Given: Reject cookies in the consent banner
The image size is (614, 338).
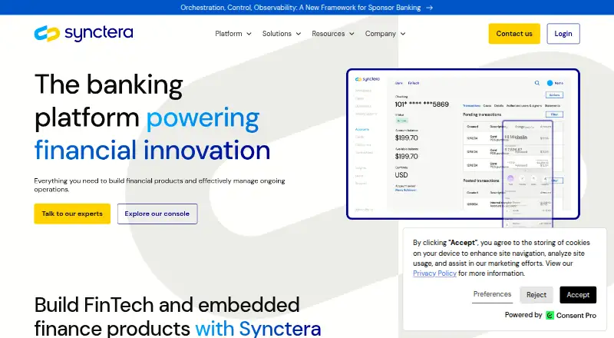Looking at the screenshot, I should click(536, 295).
